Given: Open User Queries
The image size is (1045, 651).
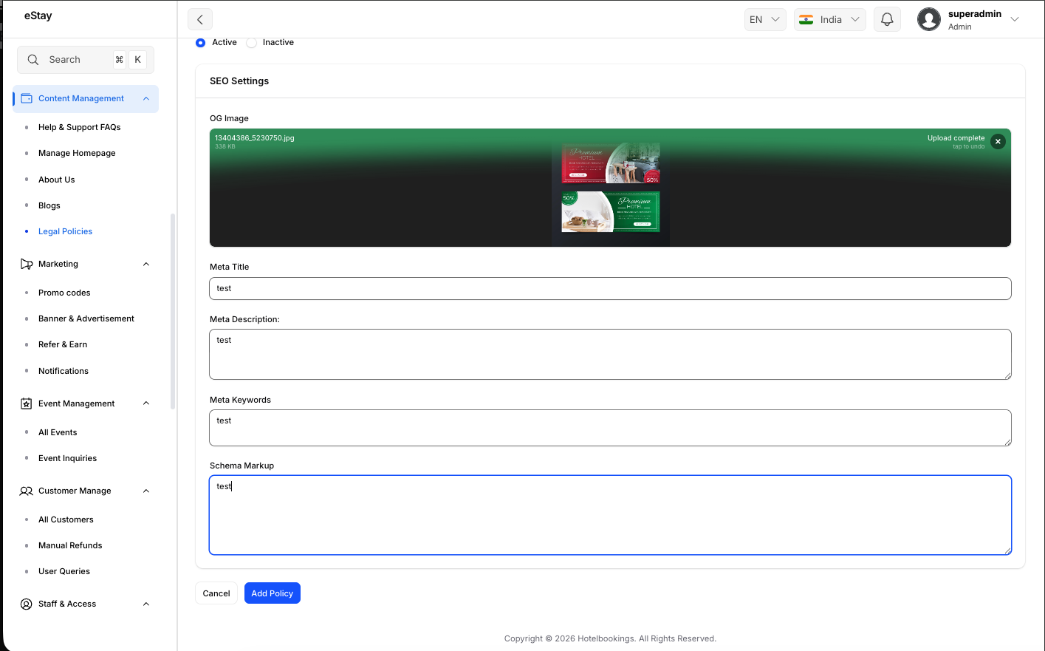Looking at the screenshot, I should click(x=64, y=571).
